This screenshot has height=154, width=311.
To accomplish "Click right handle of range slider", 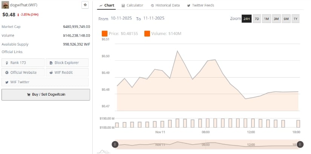I will [x=300, y=144].
